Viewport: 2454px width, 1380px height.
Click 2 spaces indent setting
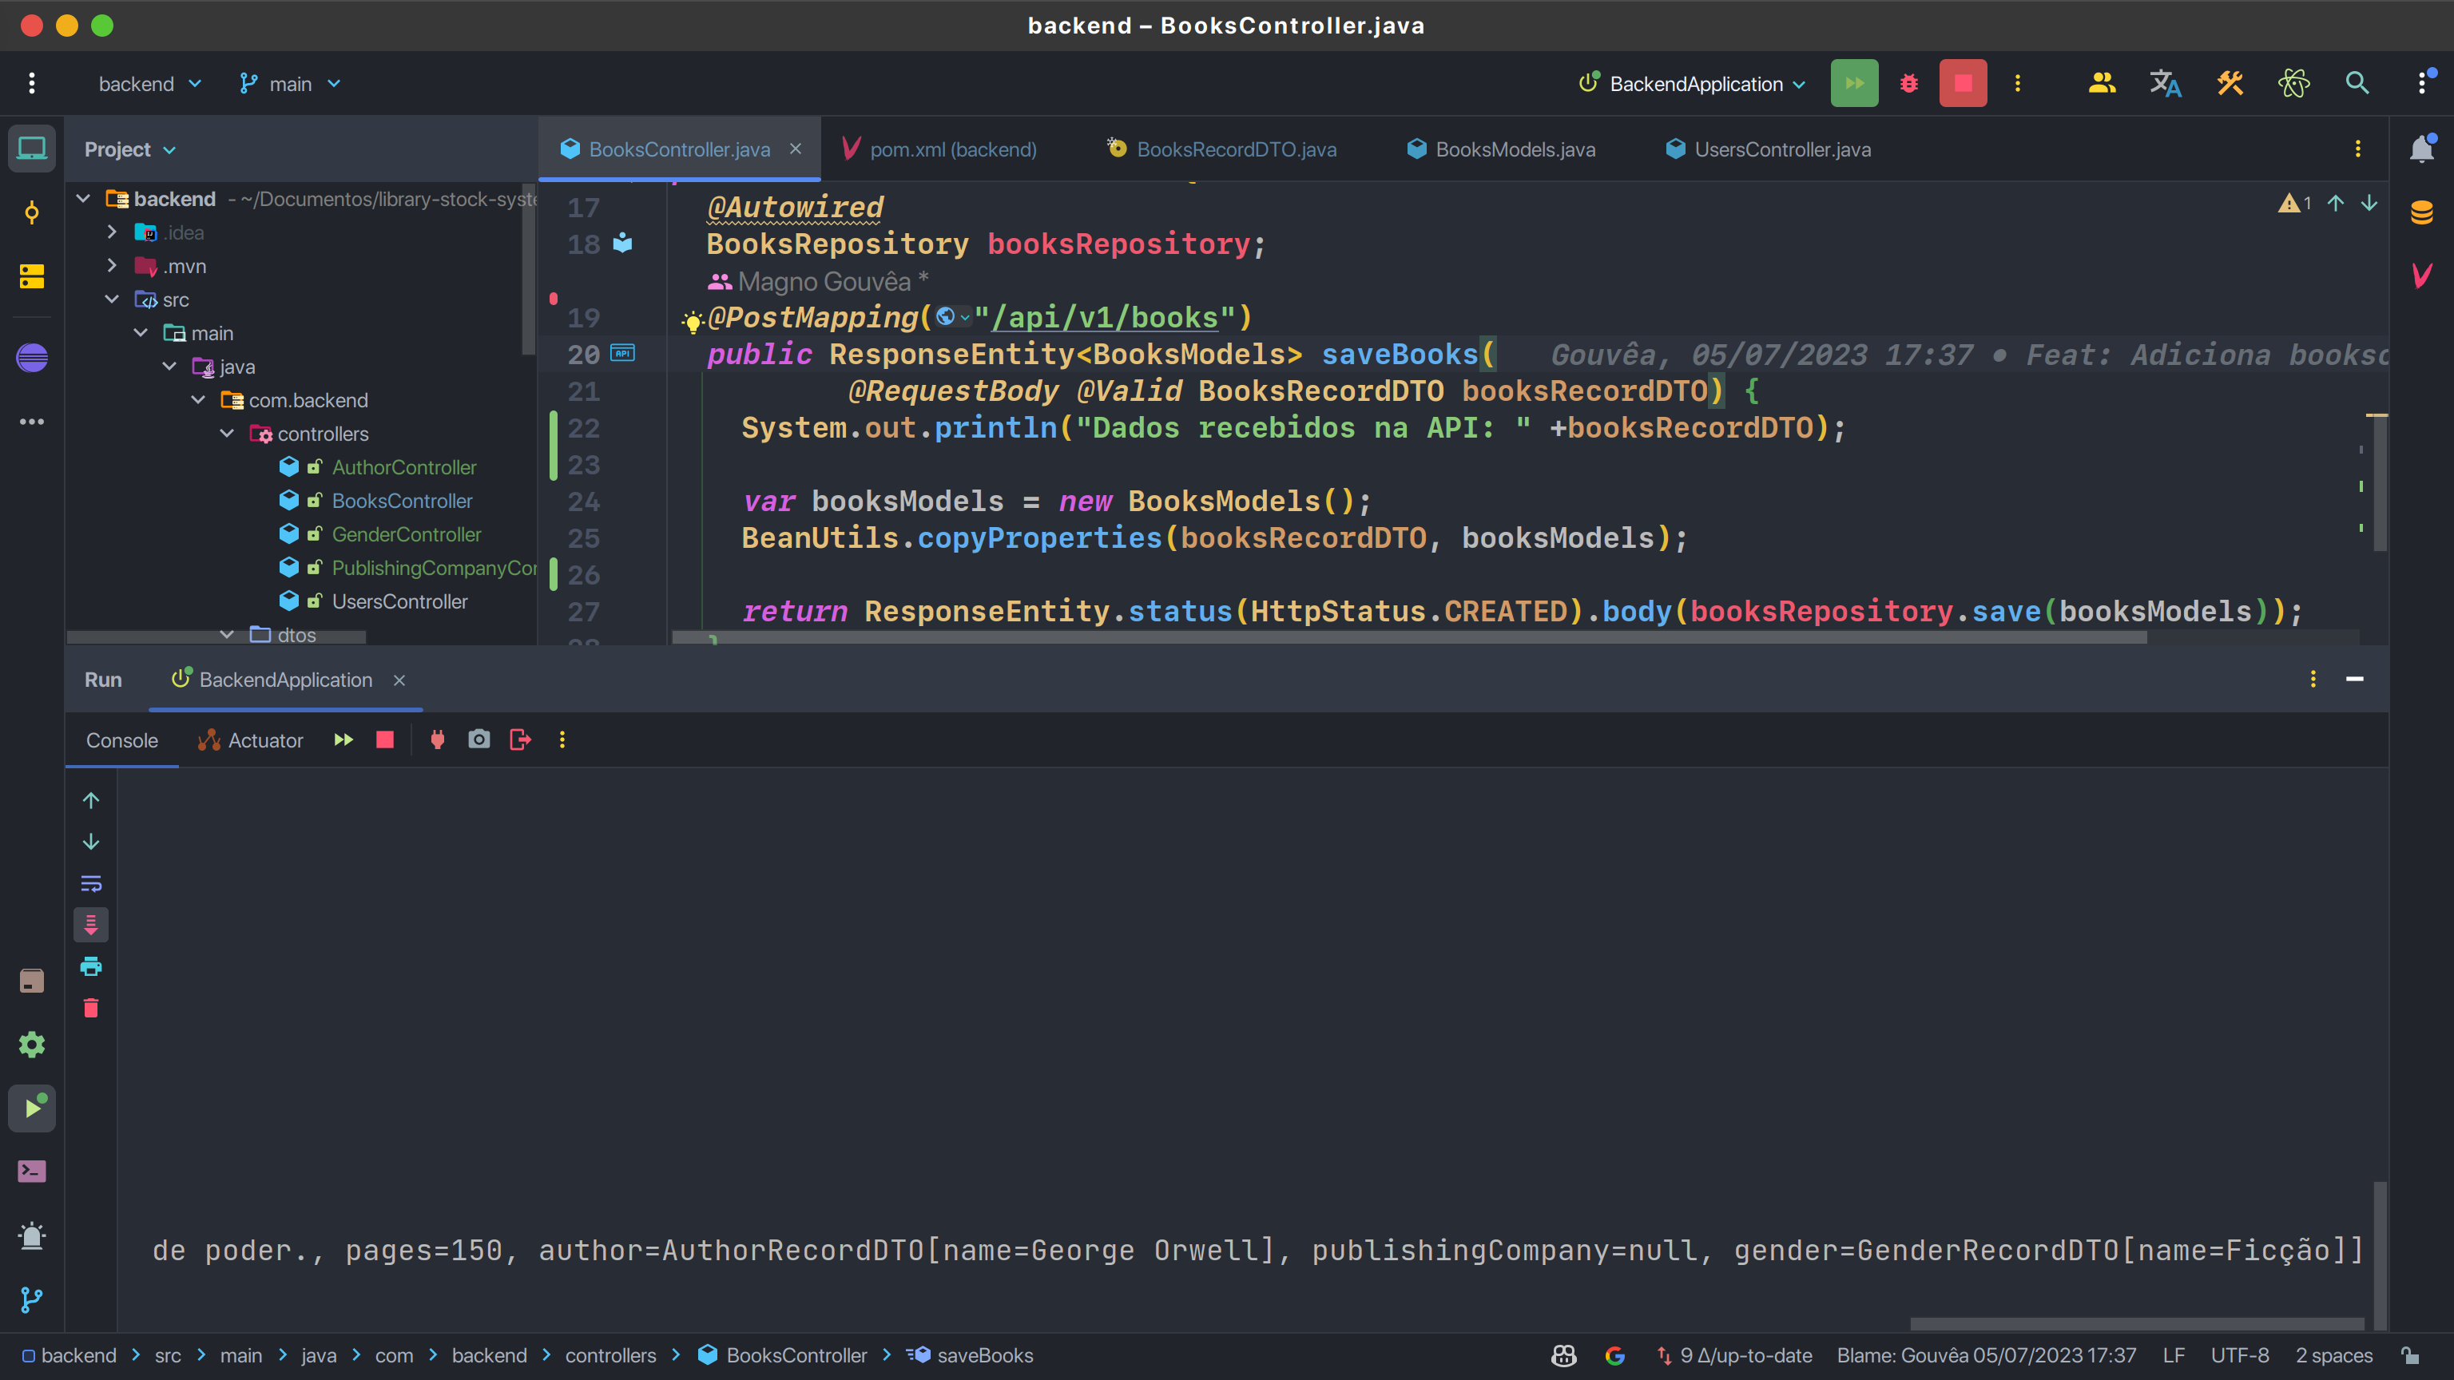point(2334,1355)
